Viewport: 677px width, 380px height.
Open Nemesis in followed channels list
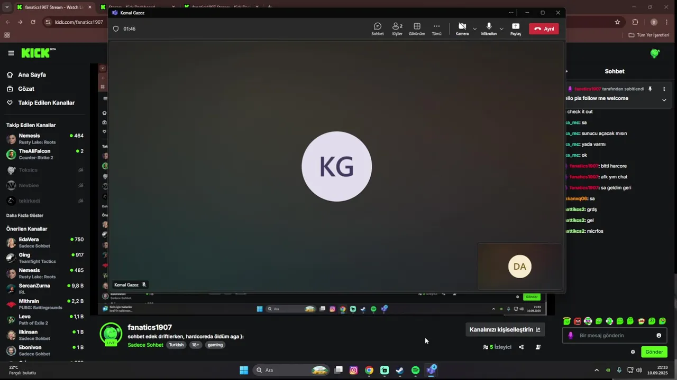click(x=45, y=139)
